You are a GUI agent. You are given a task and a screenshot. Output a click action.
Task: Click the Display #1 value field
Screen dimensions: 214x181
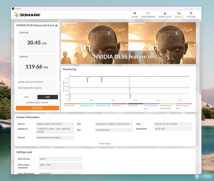tap(55, 130)
